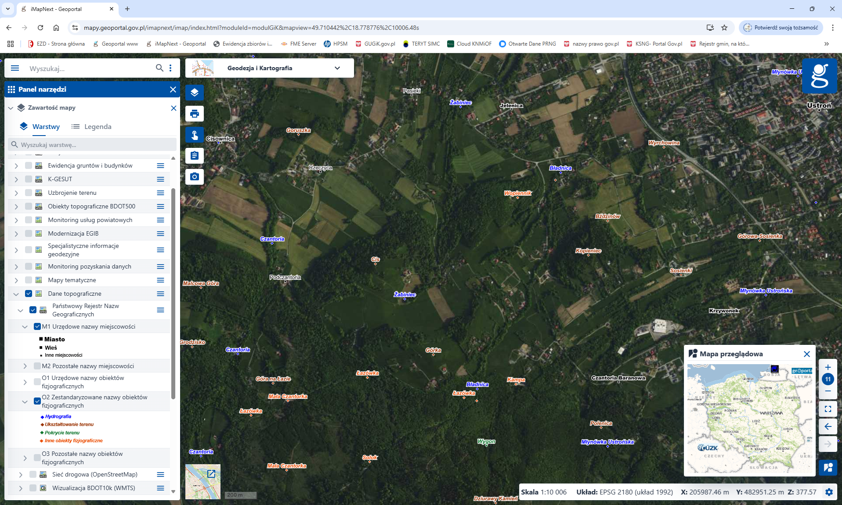Enable Ewidencja gruntów i budynków layer
The height and width of the screenshot is (505, 842).
click(29, 165)
